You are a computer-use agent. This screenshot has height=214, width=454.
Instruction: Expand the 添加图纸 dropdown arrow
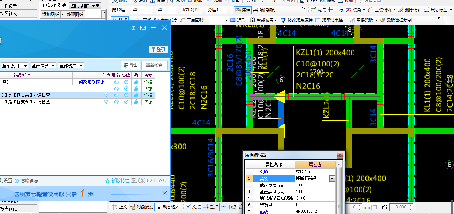pos(62,14)
